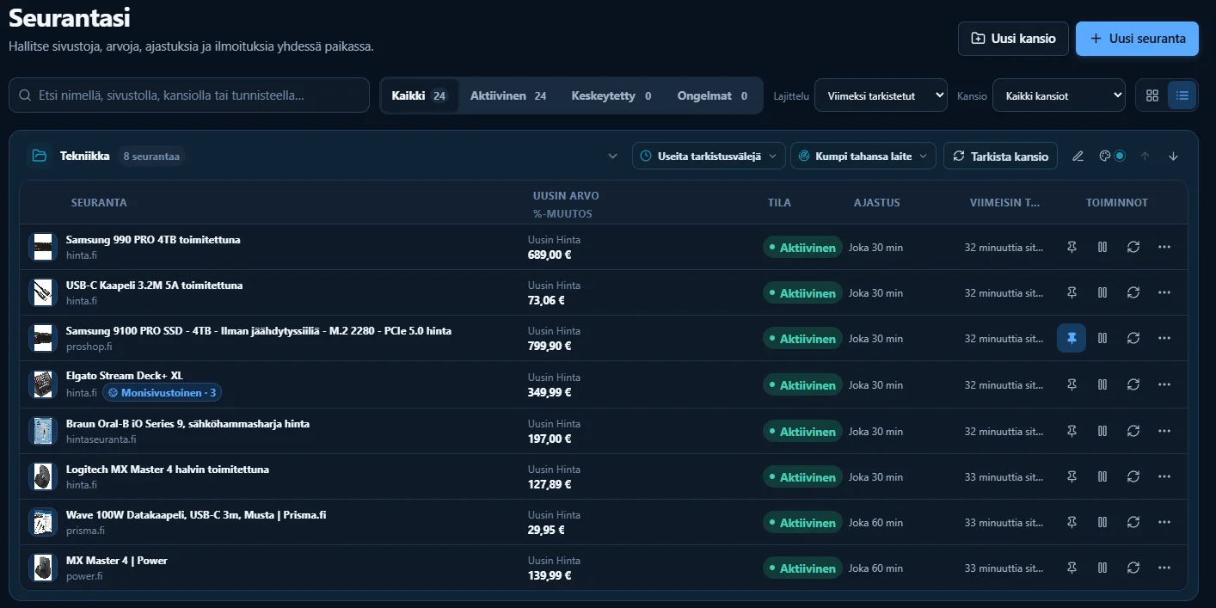Click the Uusi kansio button
Screen dimensions: 1216x608
click(x=1013, y=39)
